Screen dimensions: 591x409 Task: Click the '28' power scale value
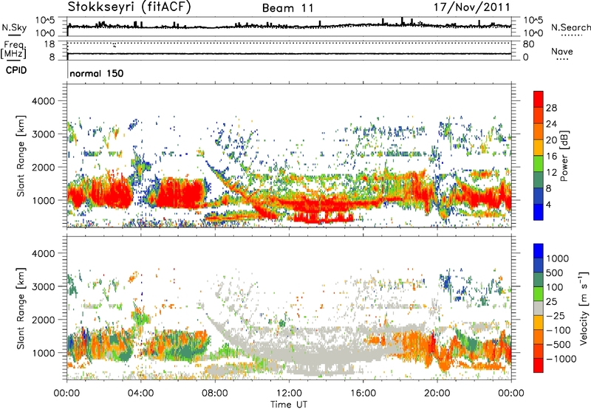coord(551,108)
